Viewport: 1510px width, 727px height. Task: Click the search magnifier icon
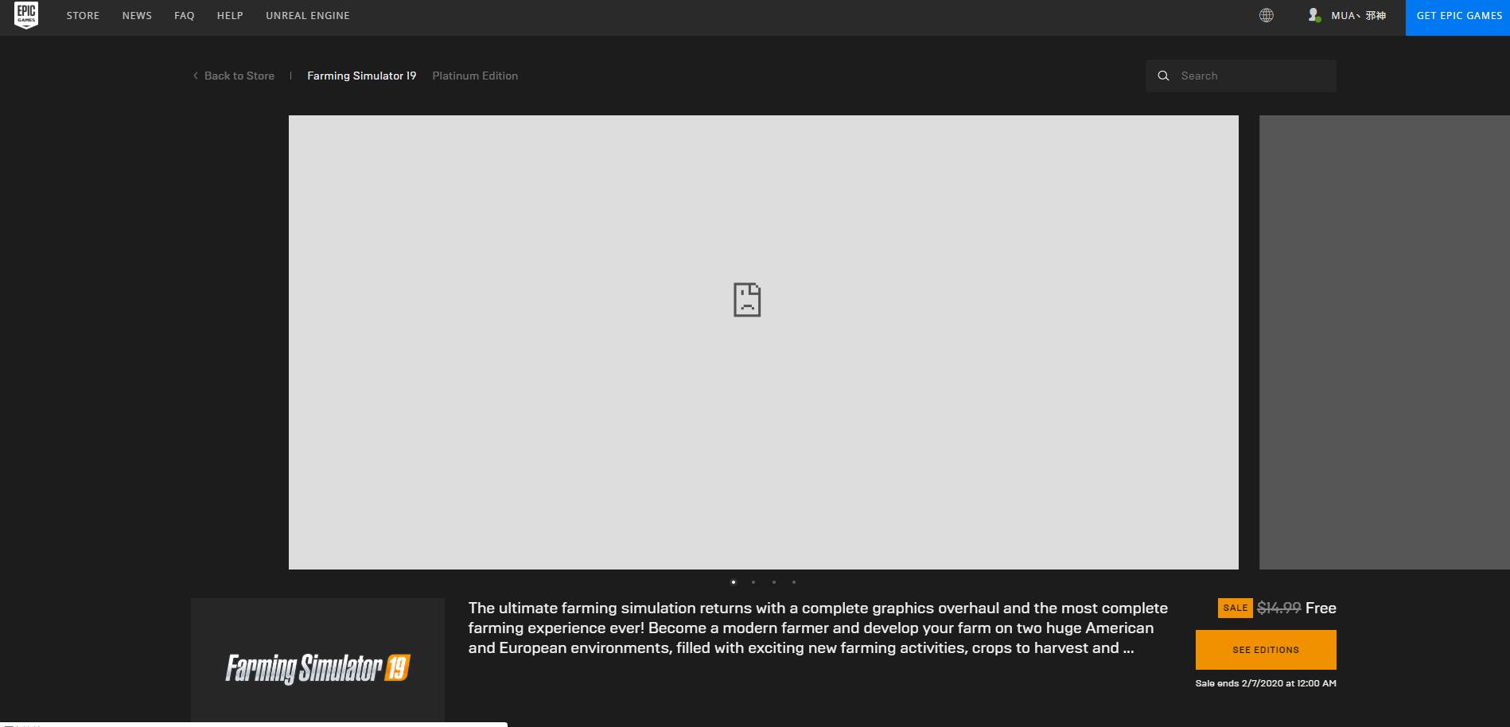(x=1163, y=76)
